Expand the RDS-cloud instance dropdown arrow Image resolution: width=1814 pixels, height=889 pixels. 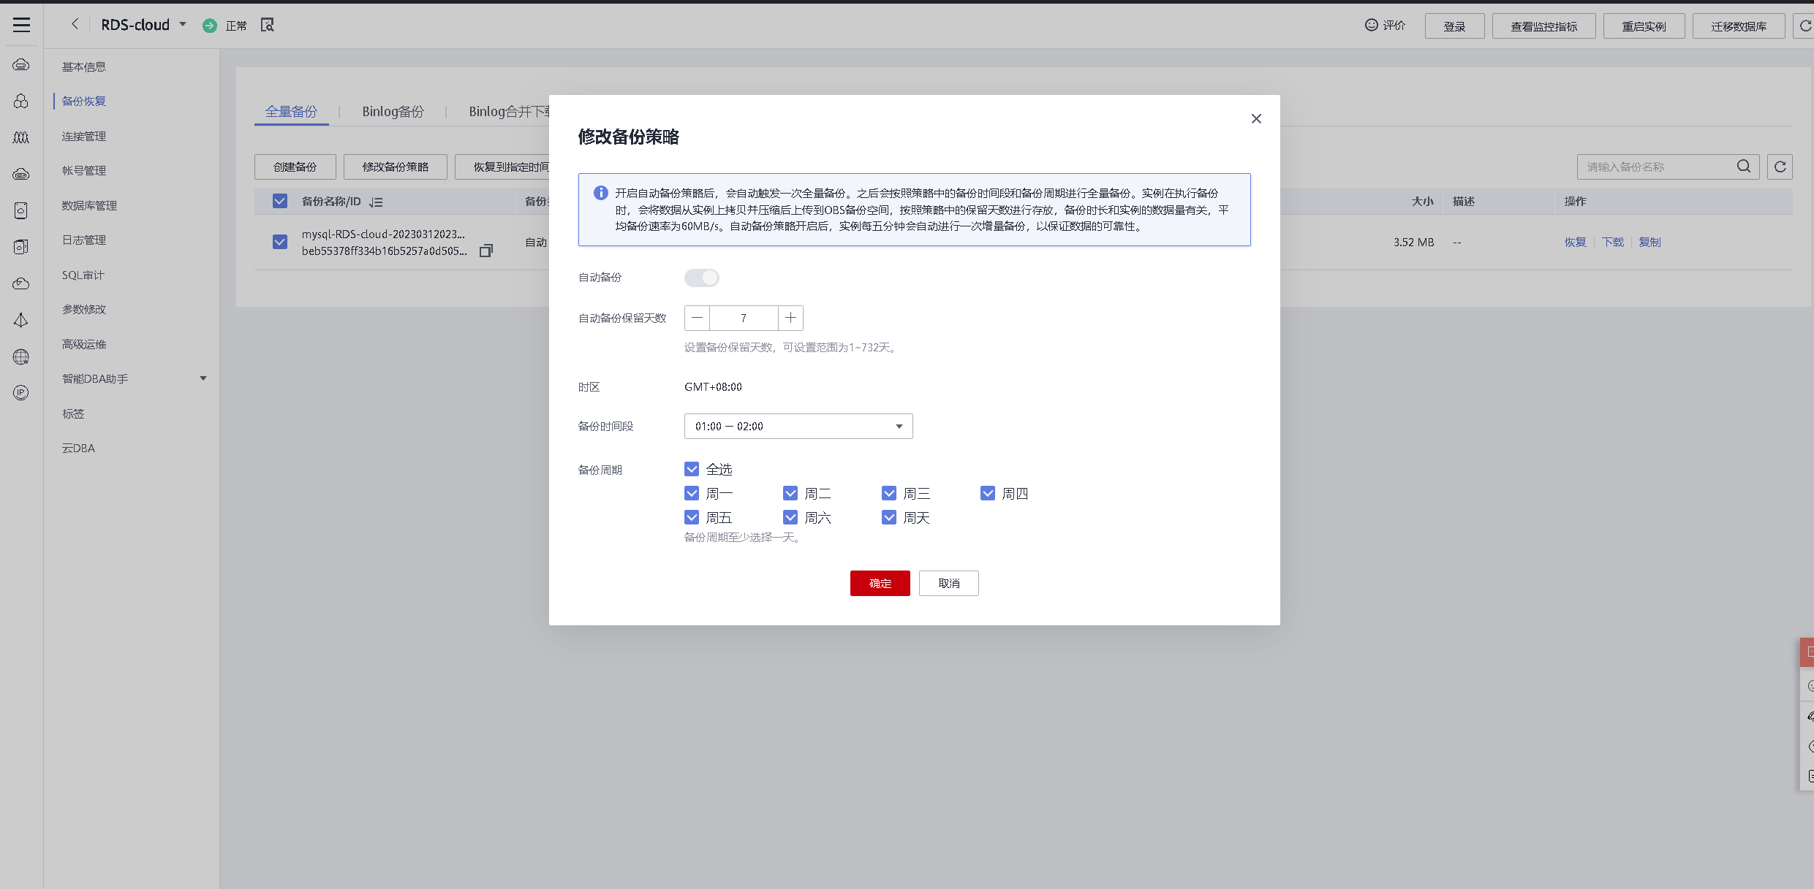(x=183, y=24)
